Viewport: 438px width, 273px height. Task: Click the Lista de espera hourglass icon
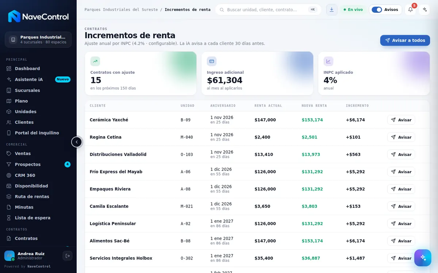(x=9, y=218)
